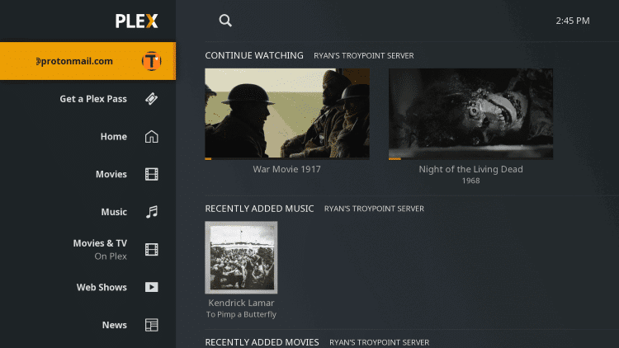Select Get a Plex Pass

point(93,99)
